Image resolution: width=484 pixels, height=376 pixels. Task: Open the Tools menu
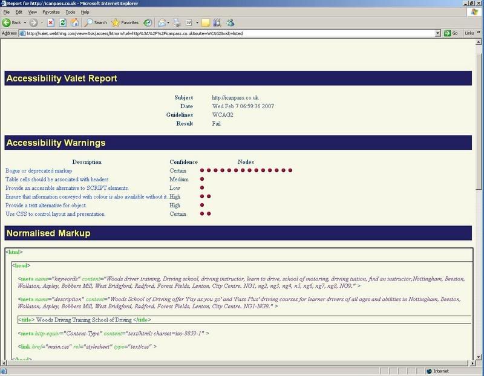coord(70,12)
